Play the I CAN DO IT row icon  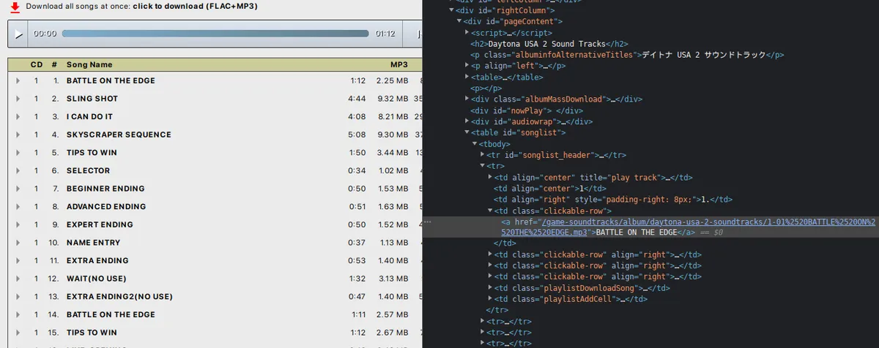[x=18, y=117]
